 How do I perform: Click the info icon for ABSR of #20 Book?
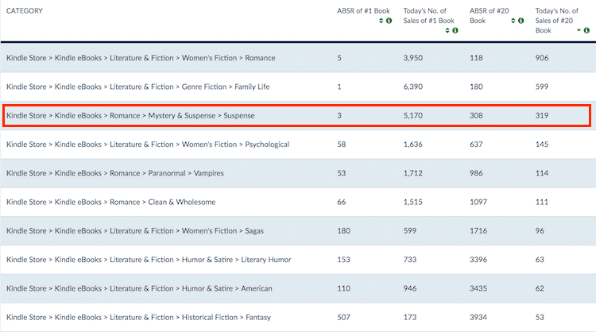coord(521,21)
